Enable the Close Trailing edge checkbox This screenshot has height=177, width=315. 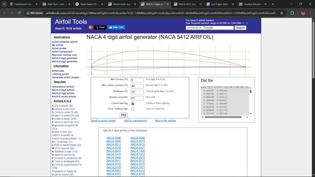tap(133, 109)
